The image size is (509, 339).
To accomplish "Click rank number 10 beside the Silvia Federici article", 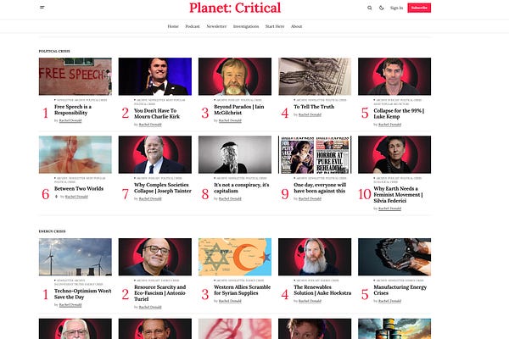I will [365, 194].
